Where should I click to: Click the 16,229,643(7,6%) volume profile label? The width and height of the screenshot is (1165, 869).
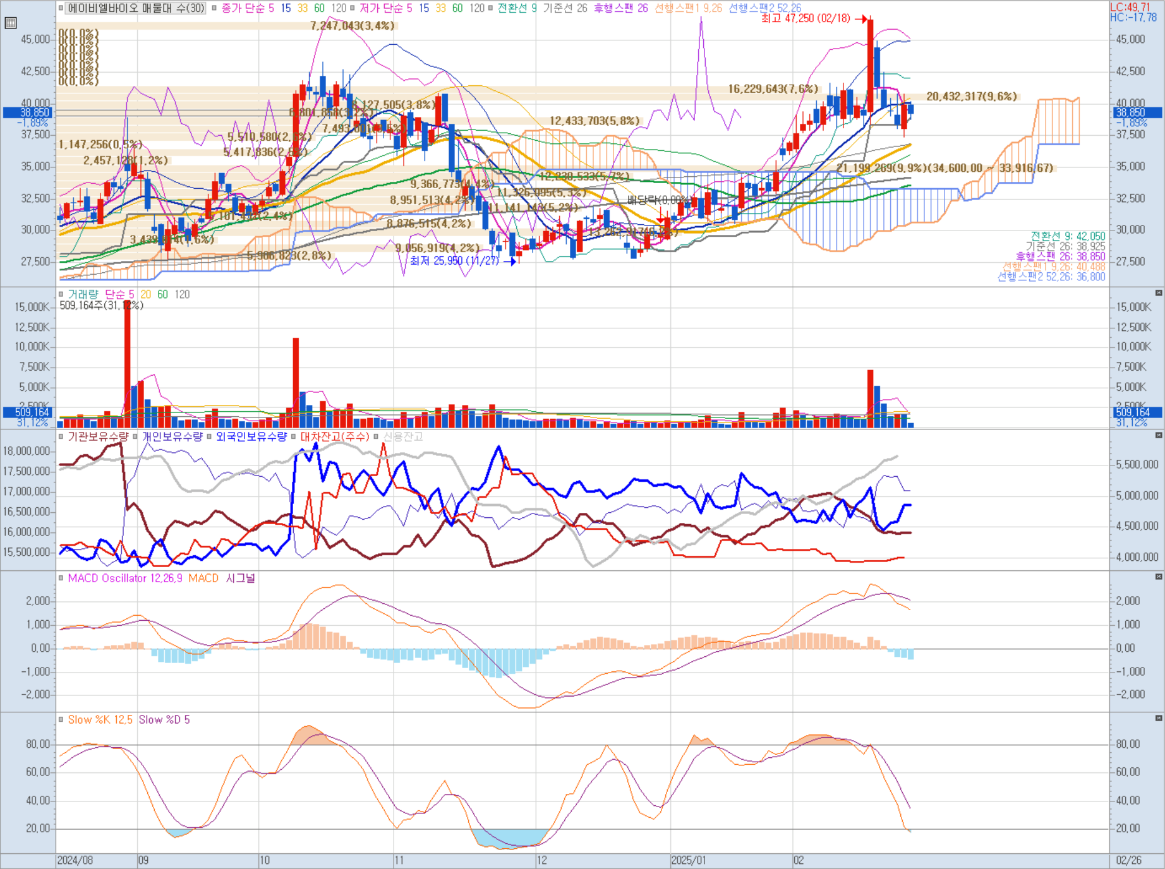pyautogui.click(x=773, y=89)
